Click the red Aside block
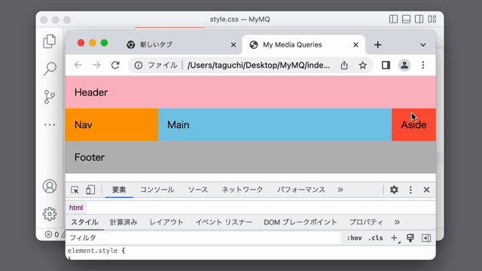 [413, 125]
